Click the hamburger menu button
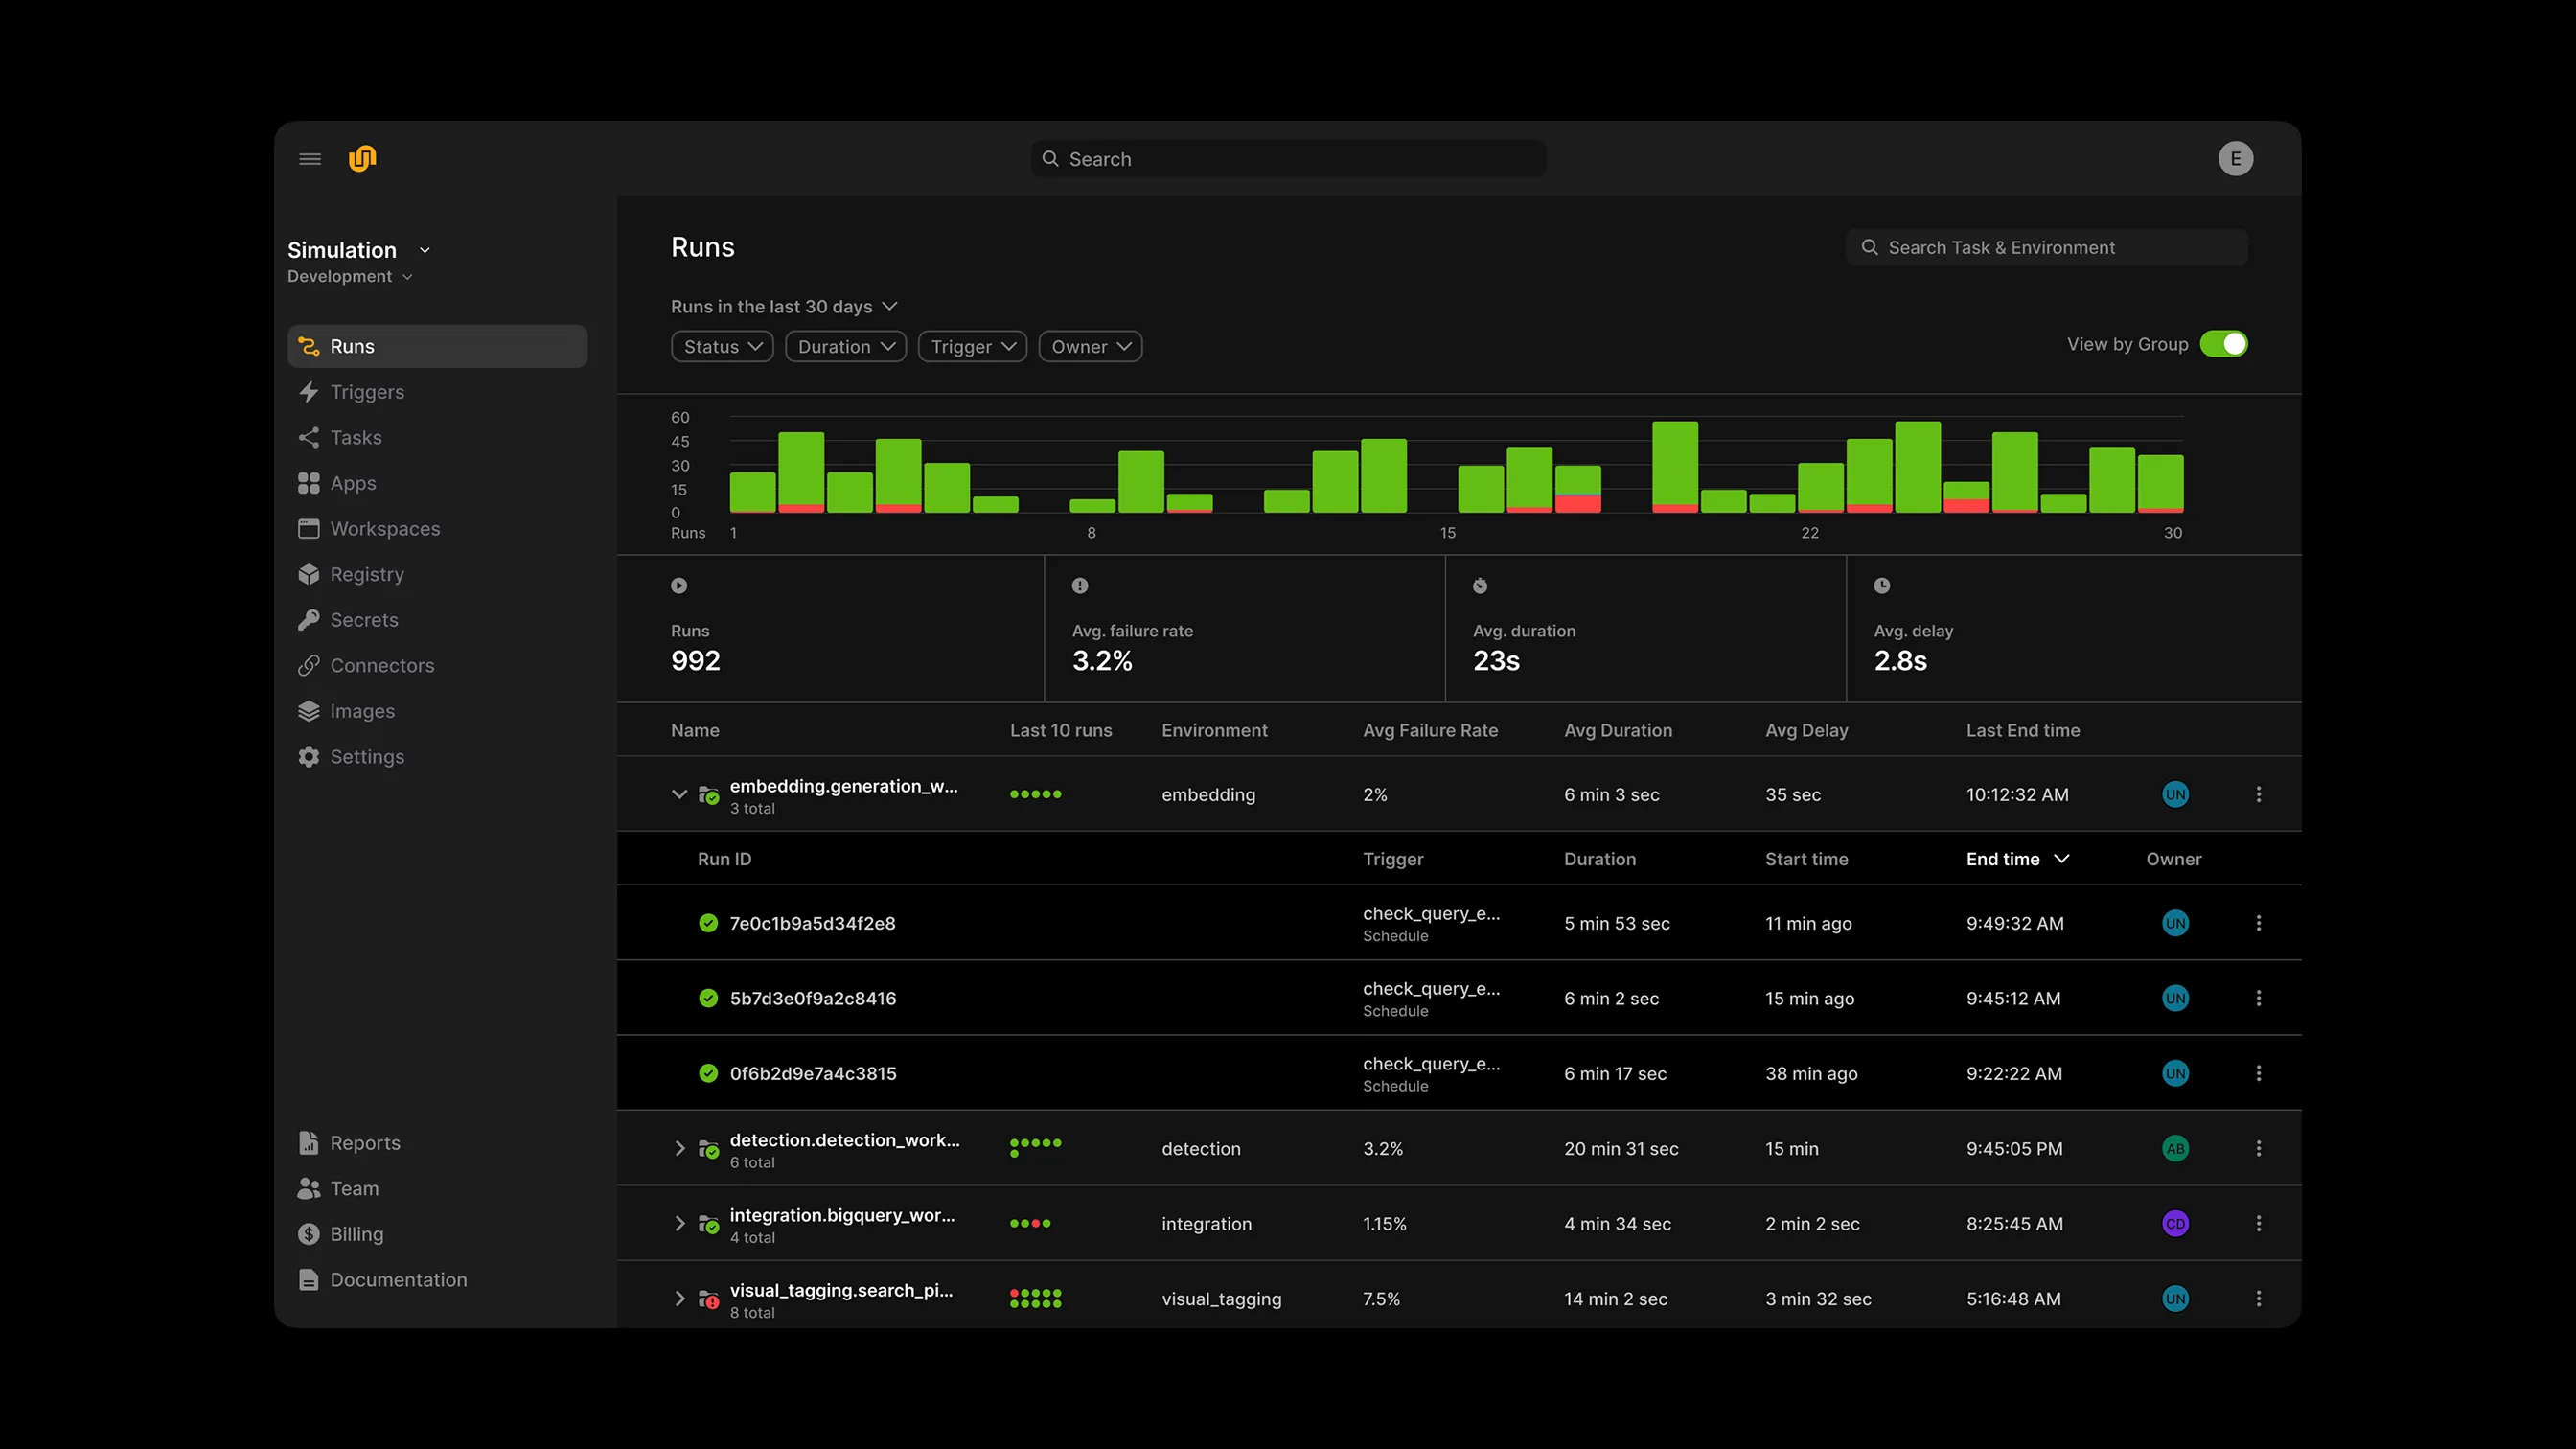 click(309, 158)
